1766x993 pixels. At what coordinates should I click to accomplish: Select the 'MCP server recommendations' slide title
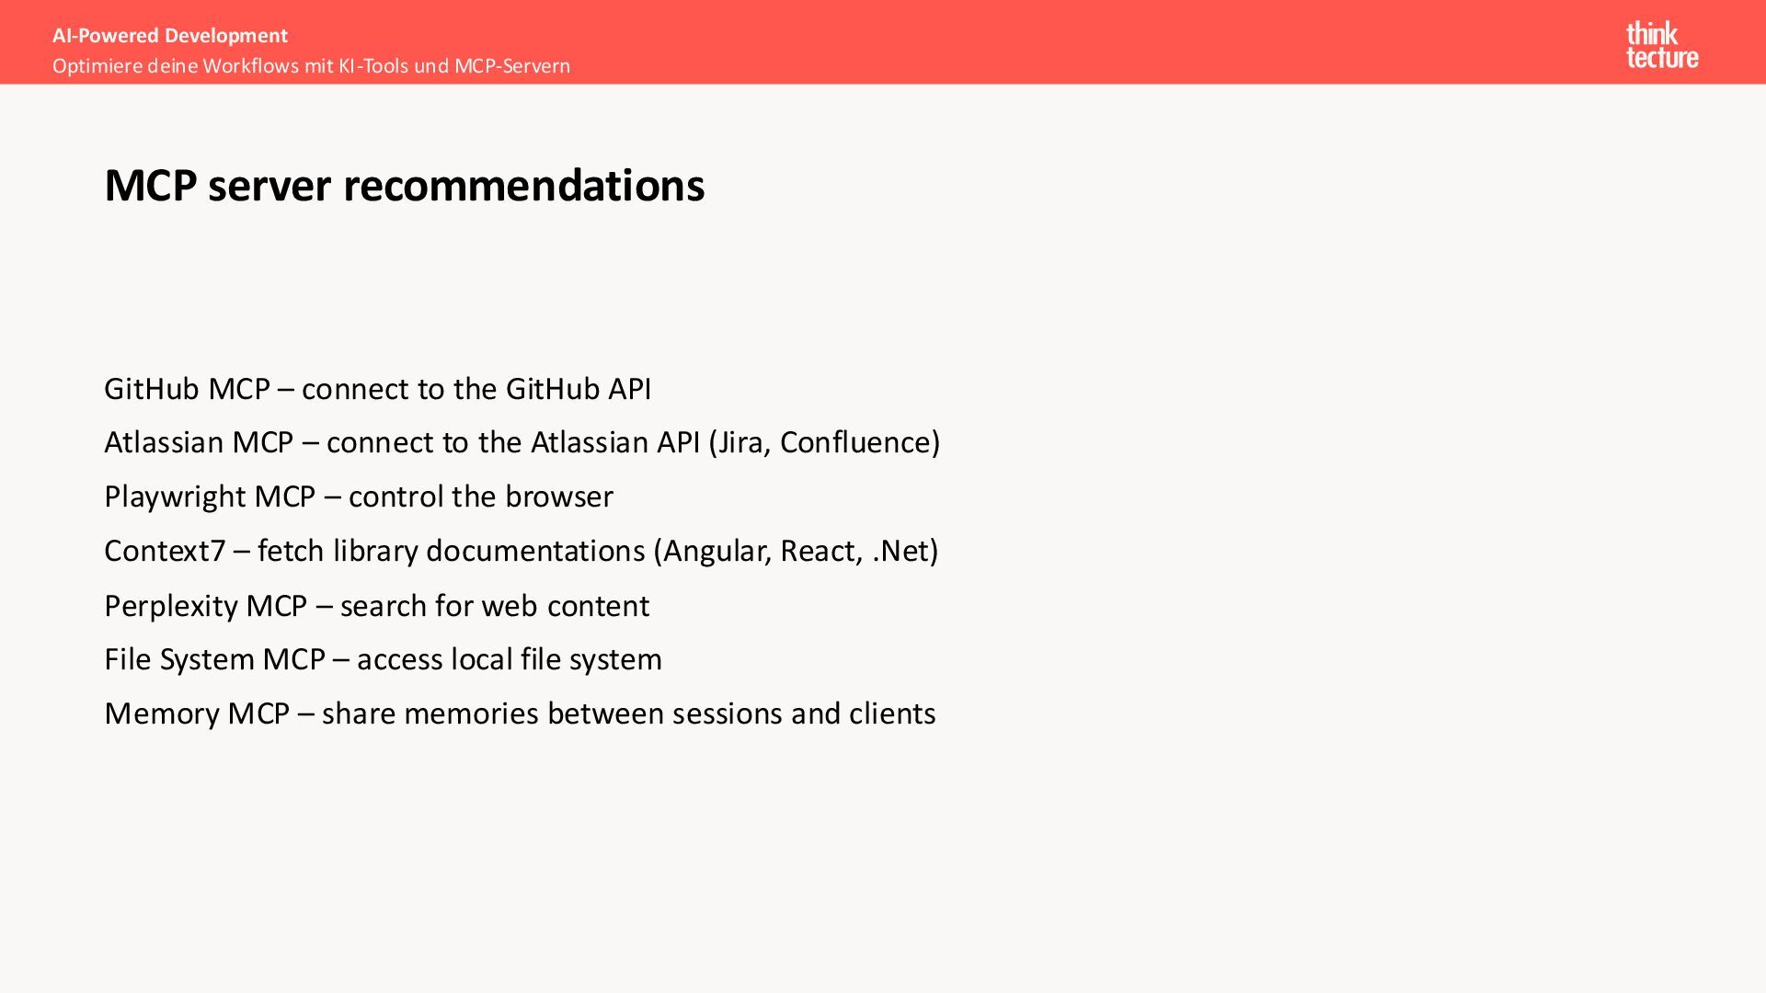point(405,186)
